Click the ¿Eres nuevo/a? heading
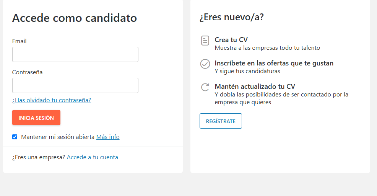 click(x=232, y=17)
